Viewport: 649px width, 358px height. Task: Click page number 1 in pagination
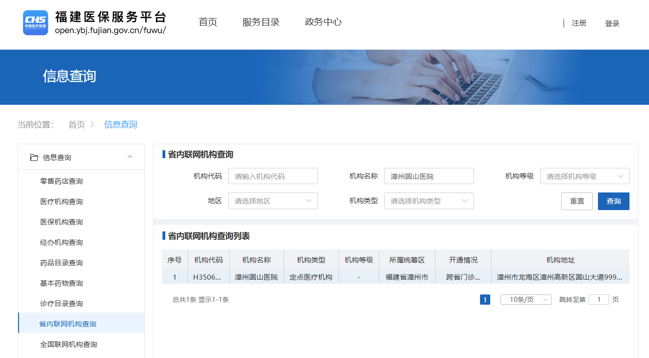tap(485, 300)
